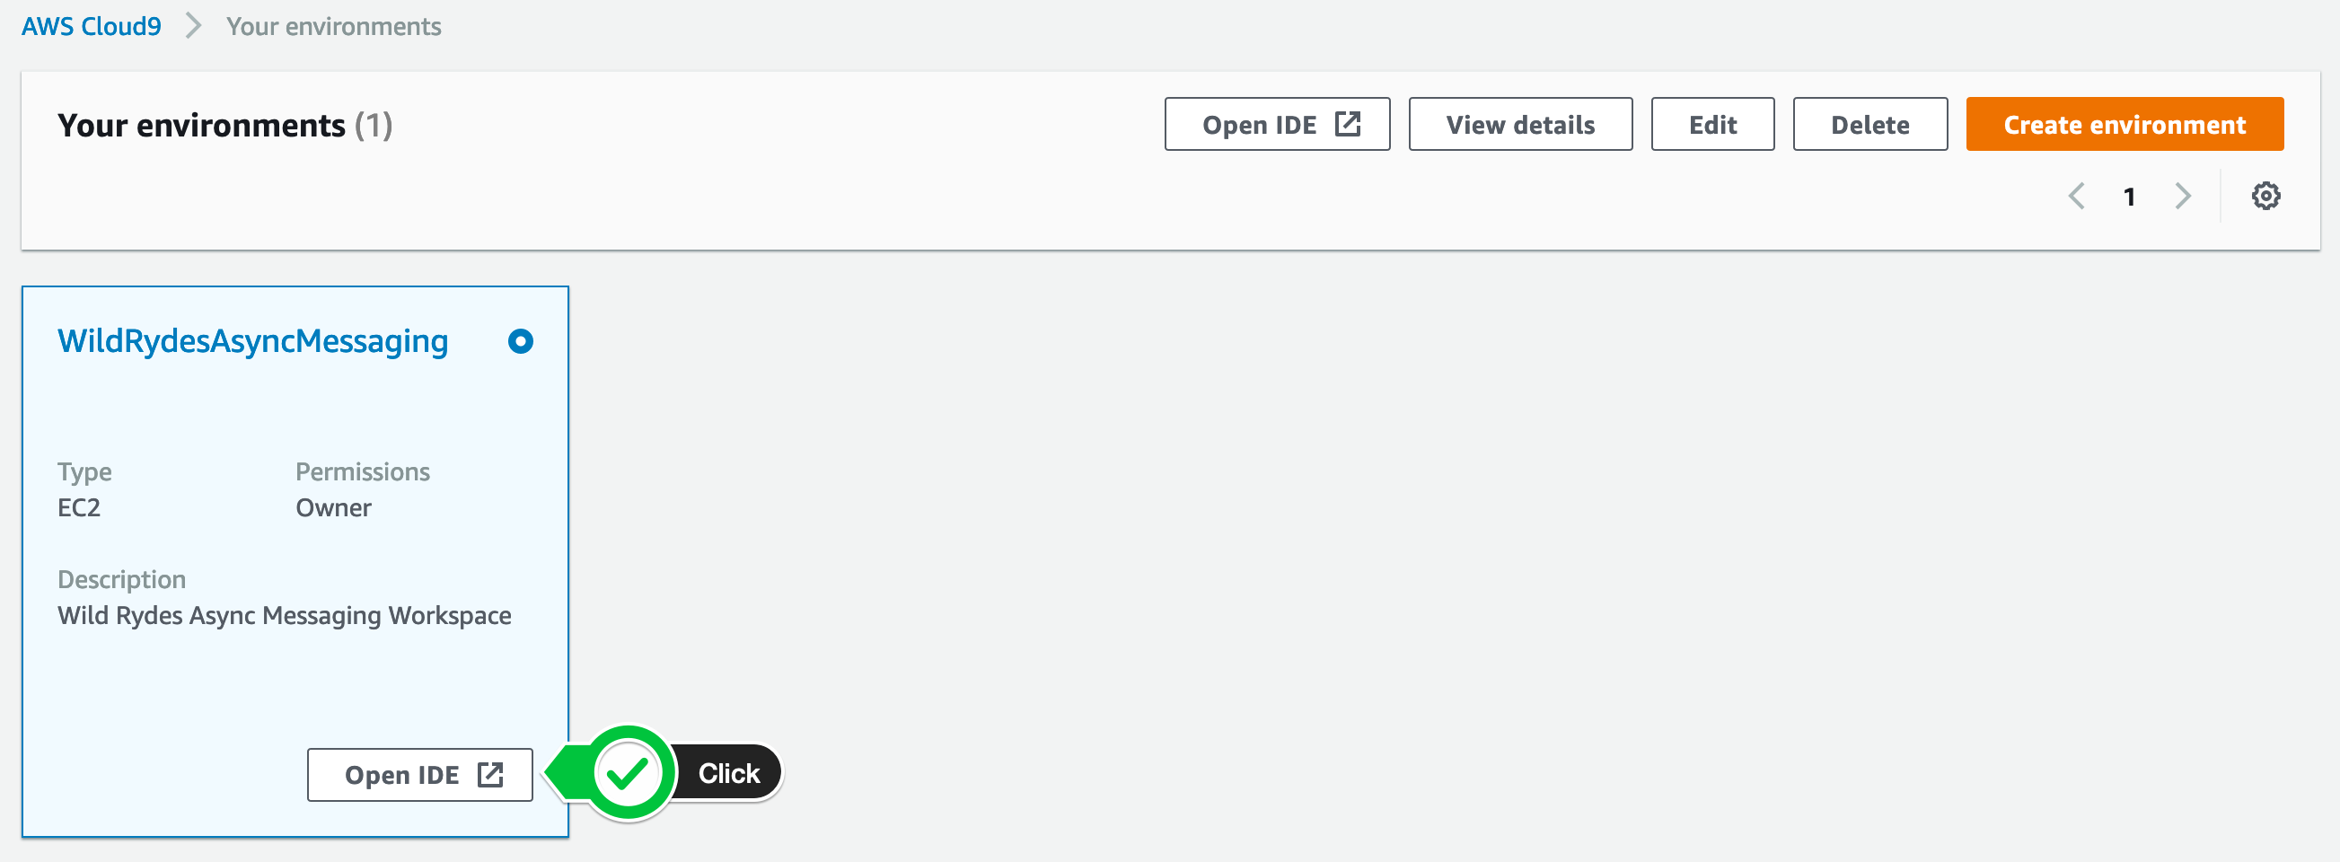
Task: Click 'Your environments' breadcrumb text
Action: coord(333,26)
